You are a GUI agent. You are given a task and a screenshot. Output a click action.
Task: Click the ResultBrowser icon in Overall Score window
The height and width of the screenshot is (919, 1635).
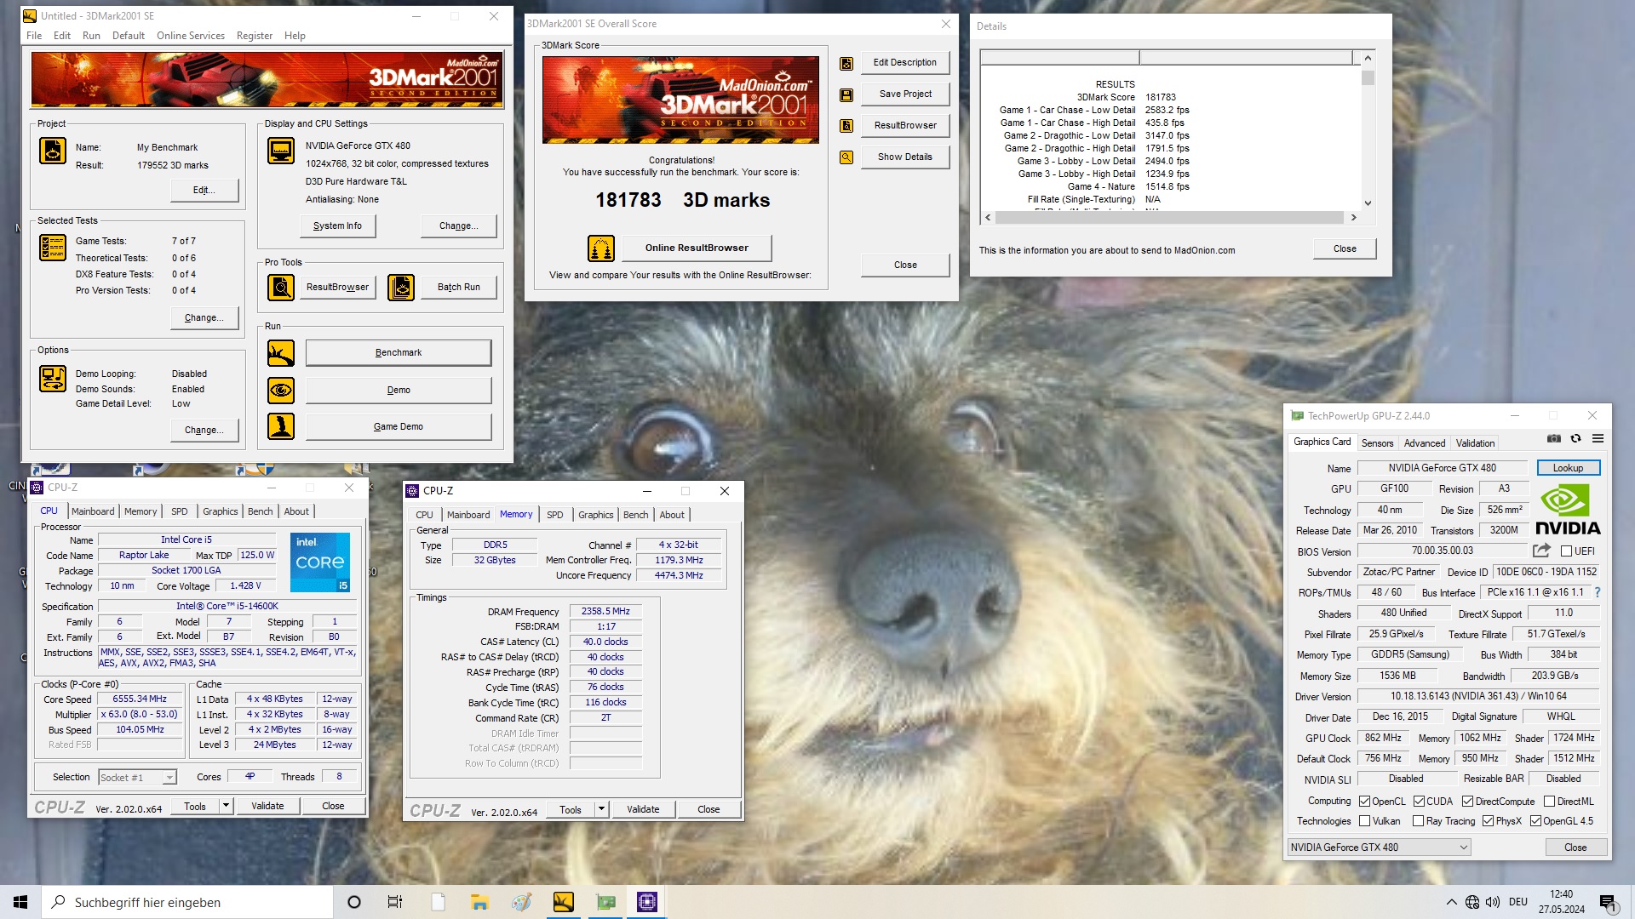(x=846, y=126)
